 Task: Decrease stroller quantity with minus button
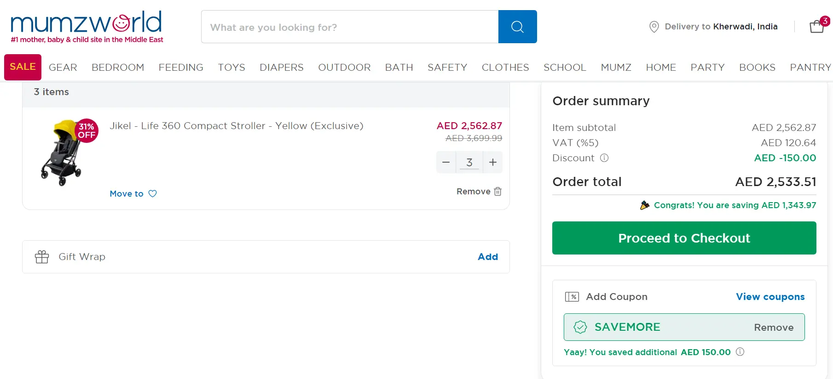446,162
